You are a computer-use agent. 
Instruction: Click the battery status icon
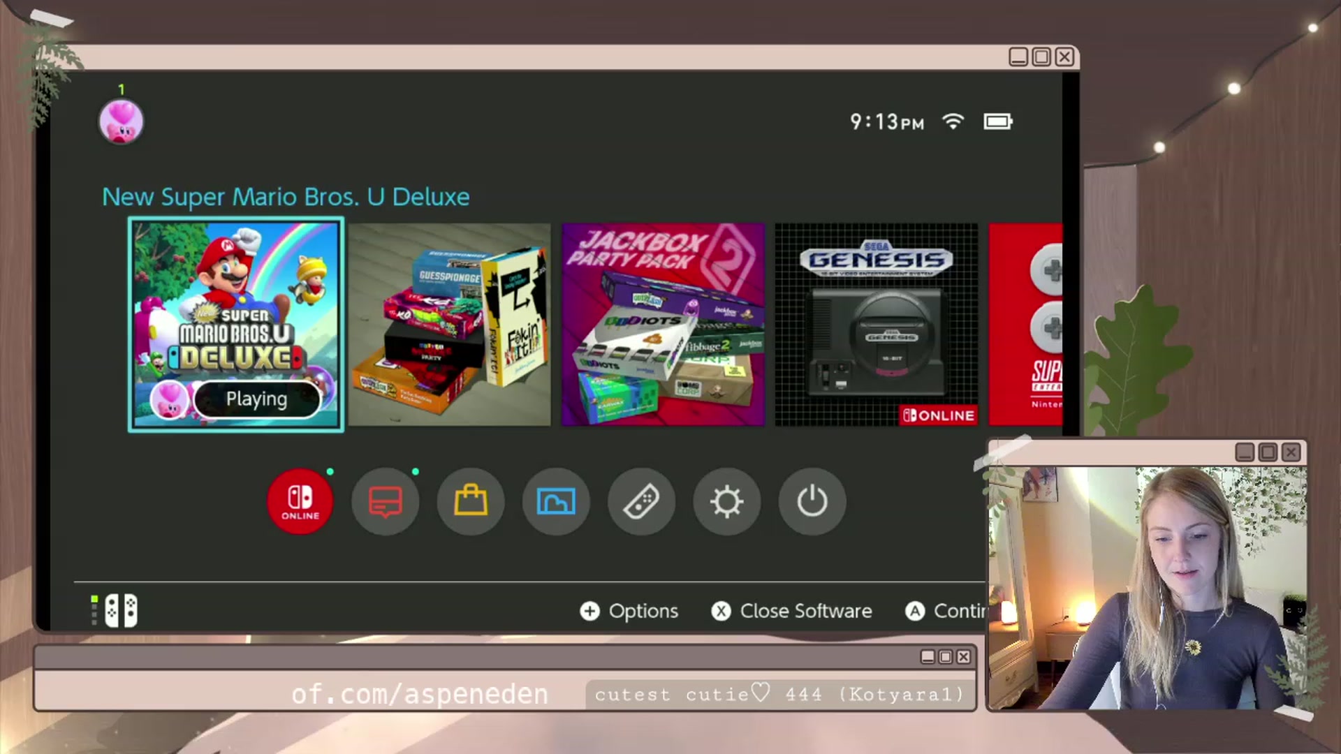[998, 121]
